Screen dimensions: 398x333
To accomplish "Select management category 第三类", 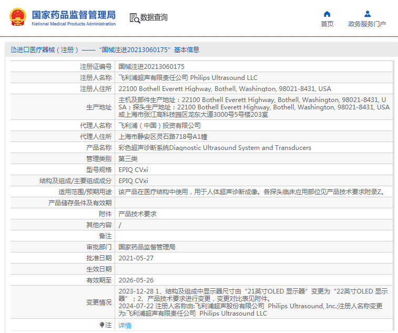I will point(128,159).
